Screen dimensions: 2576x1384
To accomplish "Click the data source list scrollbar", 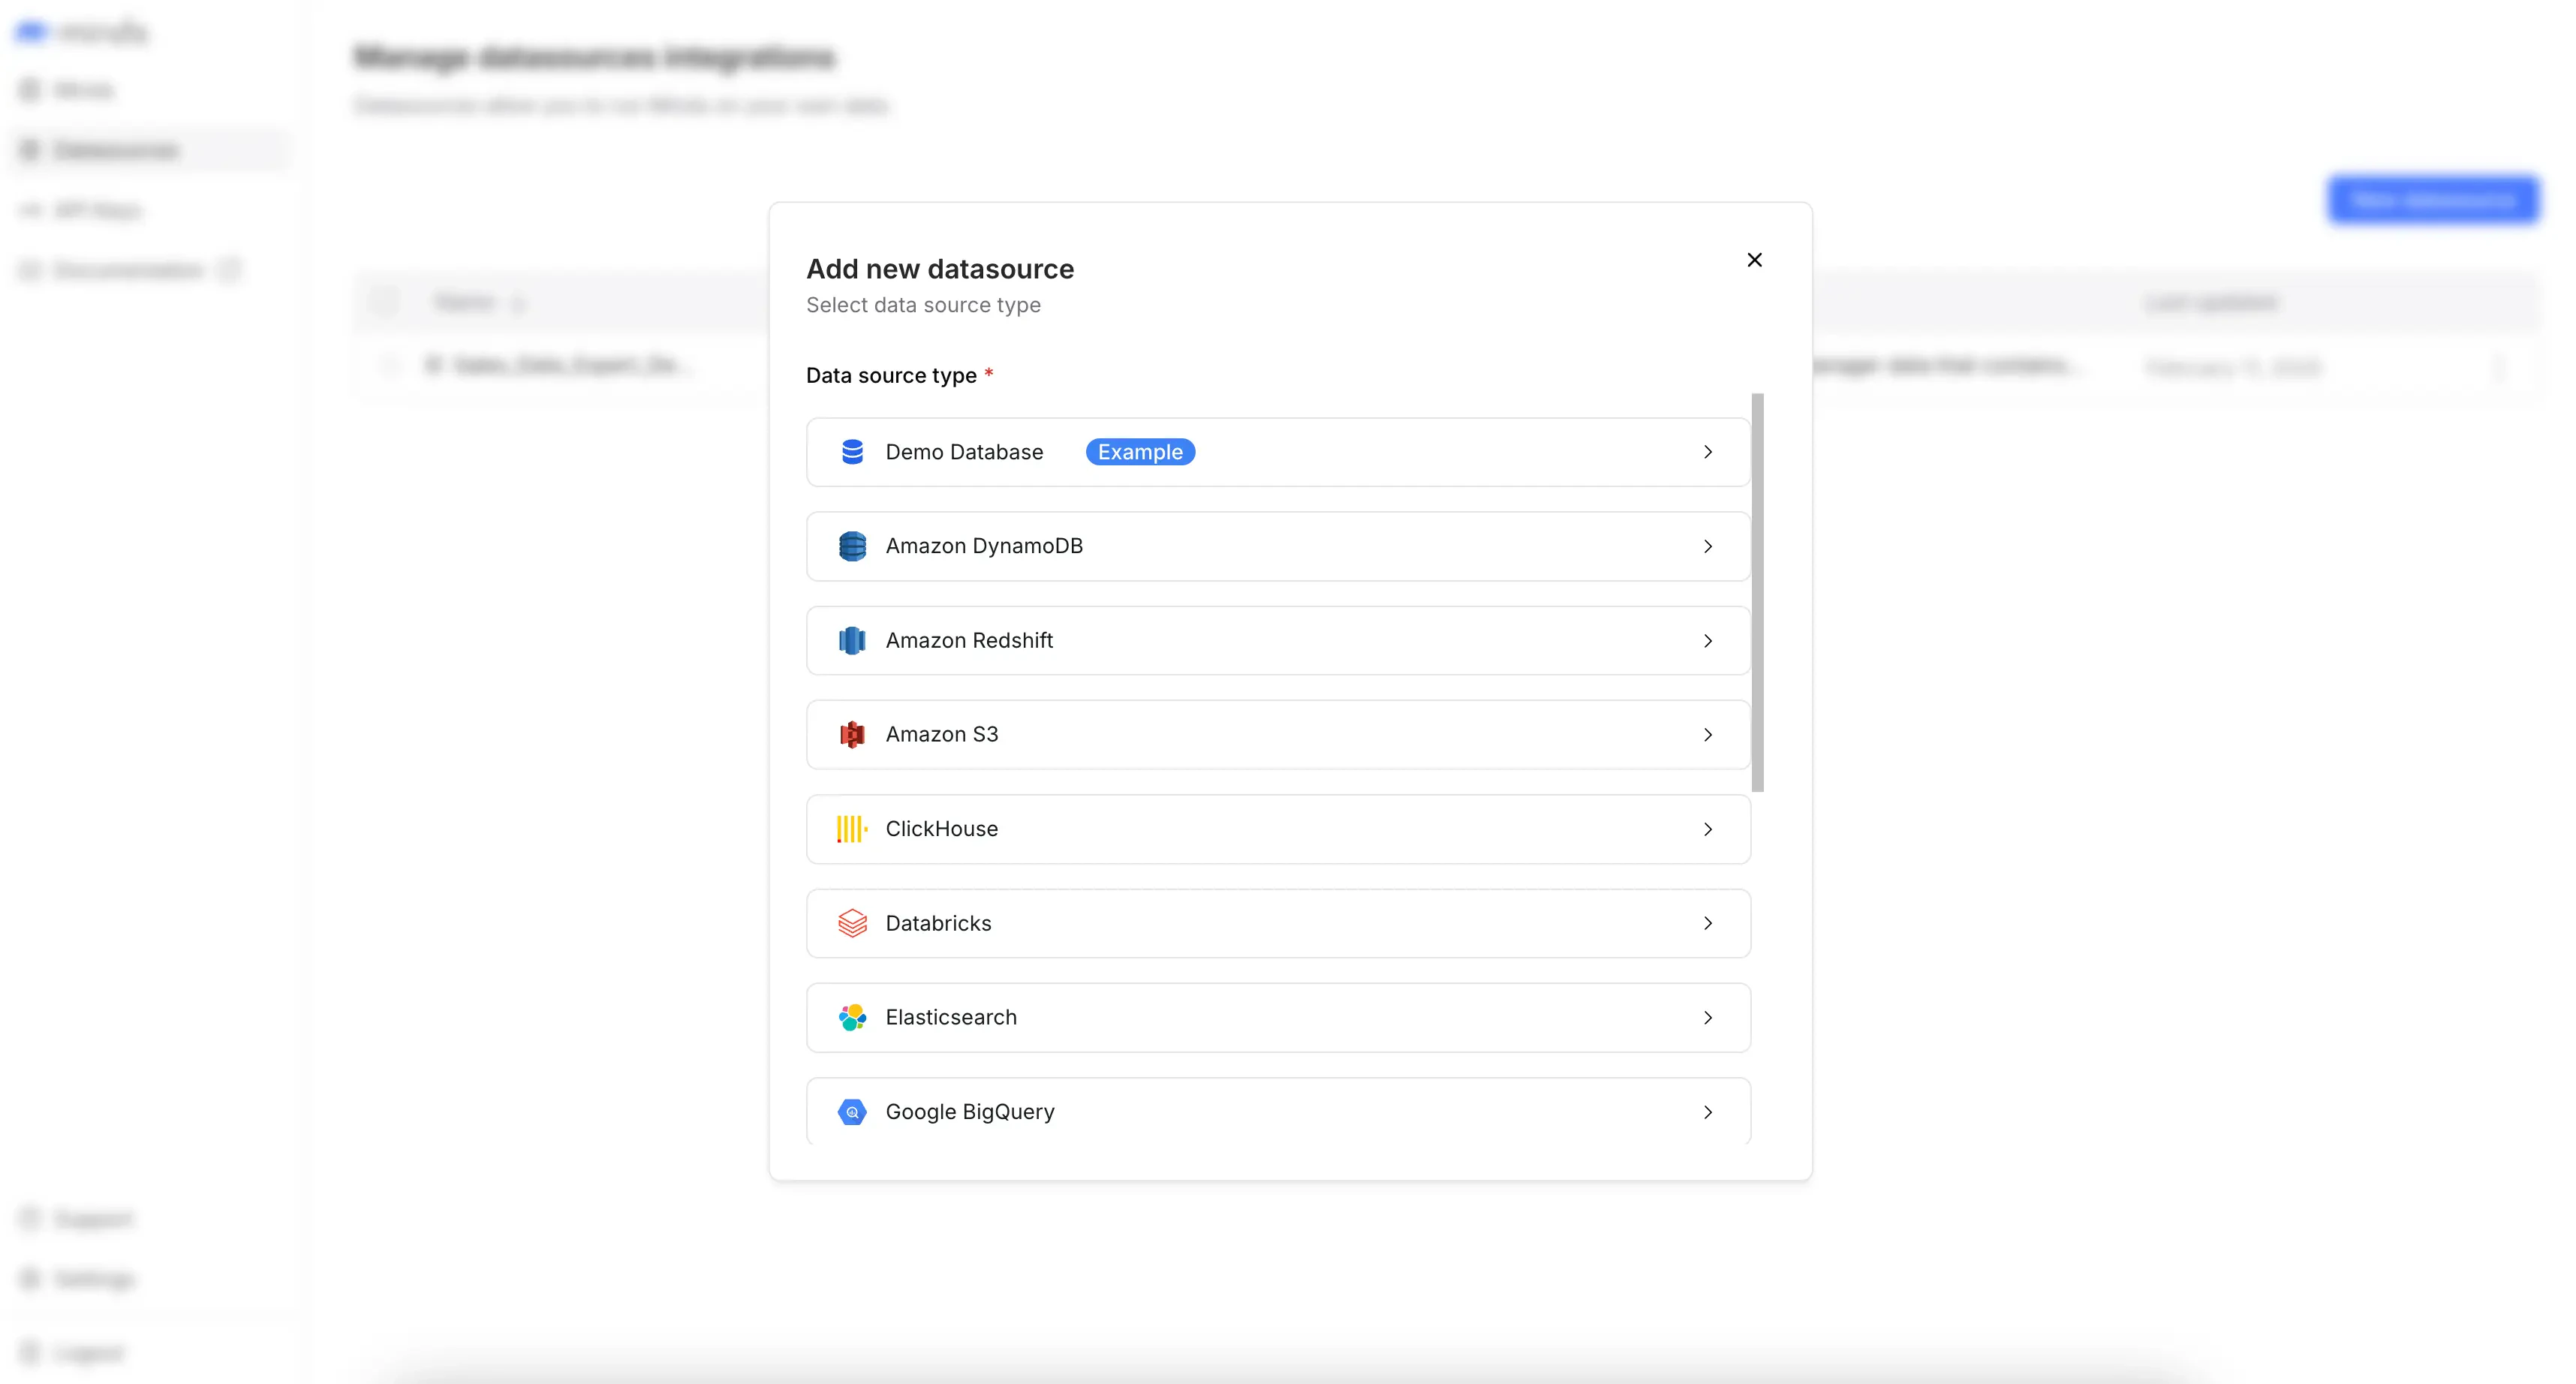I will click(1757, 592).
